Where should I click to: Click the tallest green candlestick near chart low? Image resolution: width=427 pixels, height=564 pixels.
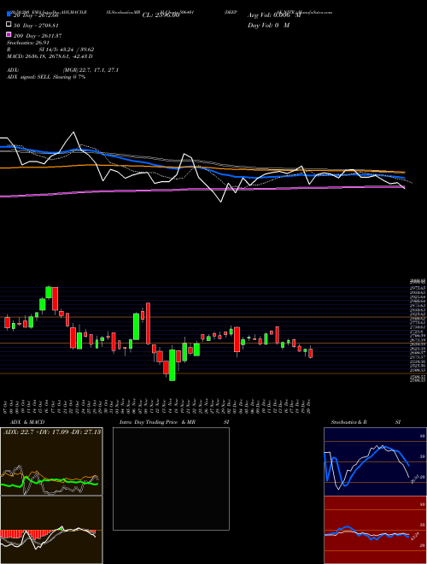pyautogui.click(x=173, y=365)
